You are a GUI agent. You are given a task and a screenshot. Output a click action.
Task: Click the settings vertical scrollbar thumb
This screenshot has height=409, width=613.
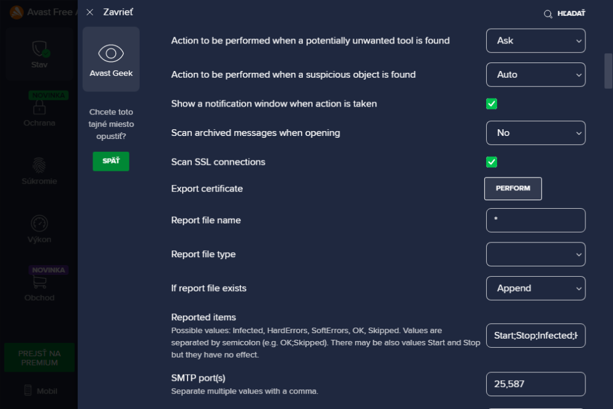click(x=608, y=71)
